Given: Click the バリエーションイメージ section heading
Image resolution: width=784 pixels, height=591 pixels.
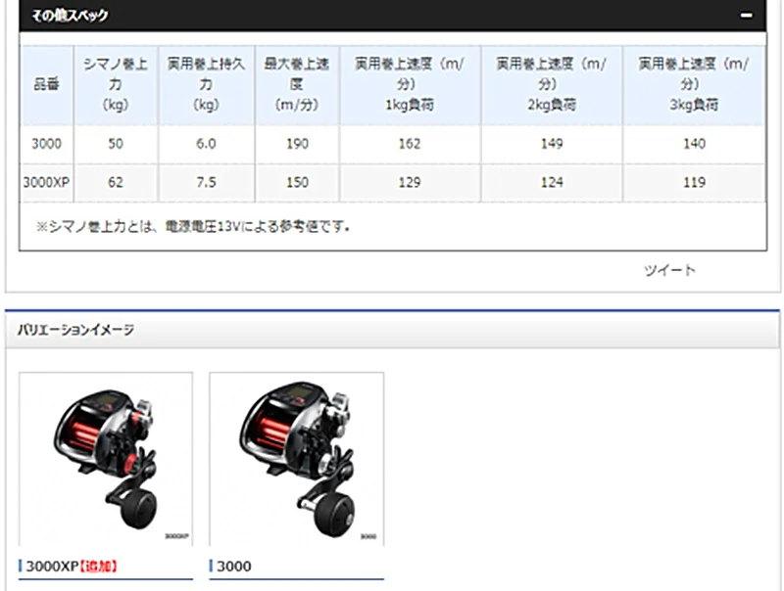Looking at the screenshot, I should (75, 330).
